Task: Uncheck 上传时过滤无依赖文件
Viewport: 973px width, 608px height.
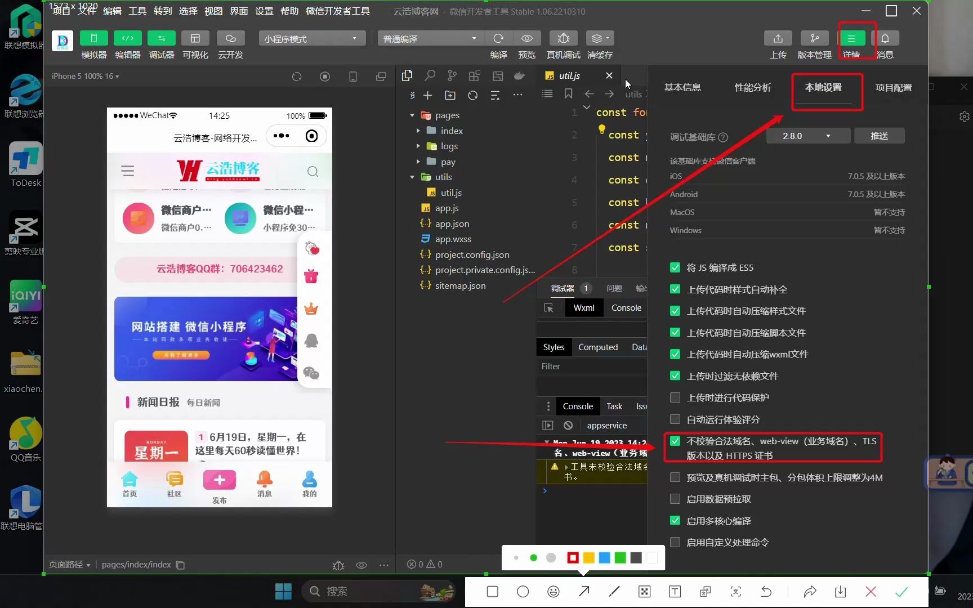Action: [x=675, y=376]
